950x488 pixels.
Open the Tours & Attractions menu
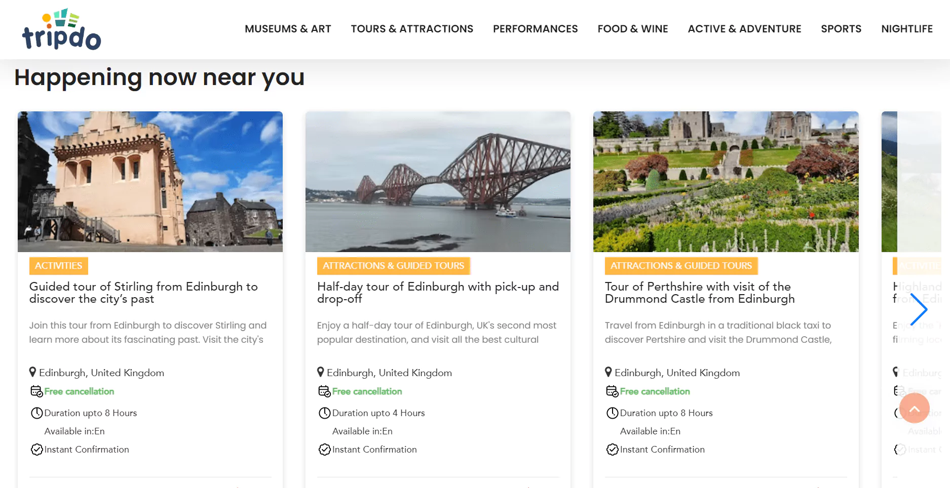click(412, 29)
